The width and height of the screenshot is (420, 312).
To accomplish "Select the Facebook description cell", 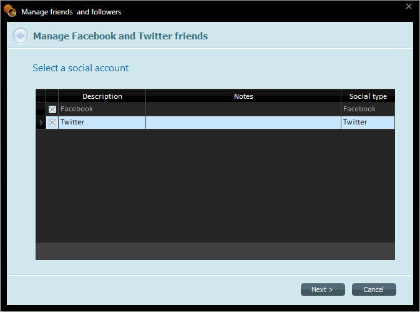I will click(102, 109).
